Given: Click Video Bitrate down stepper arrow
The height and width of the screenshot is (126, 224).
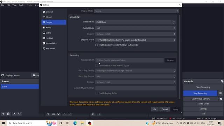Looking at the screenshot, I should (x=174, y=23).
